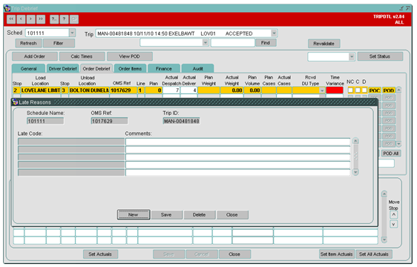Screen dimensions: 417x267
Task: Tick the NC checkbox in the highlighted row
Action: click(350, 90)
